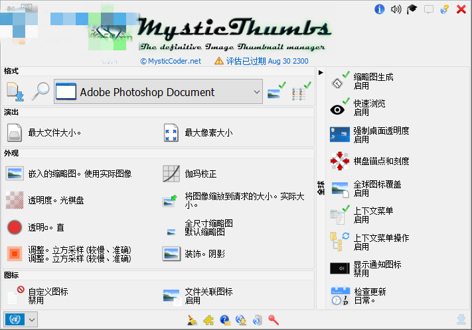Click the red key license icon
472x330 pixels.
click(274, 320)
